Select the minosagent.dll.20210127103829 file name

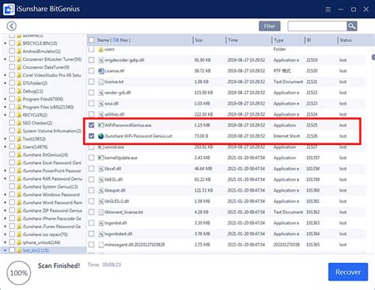(134, 245)
